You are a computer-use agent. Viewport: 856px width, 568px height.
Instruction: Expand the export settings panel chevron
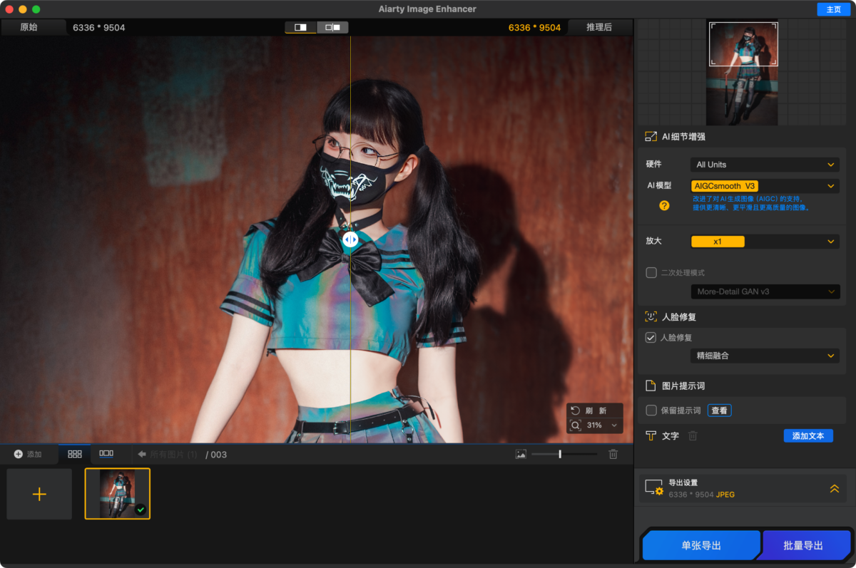pos(834,488)
